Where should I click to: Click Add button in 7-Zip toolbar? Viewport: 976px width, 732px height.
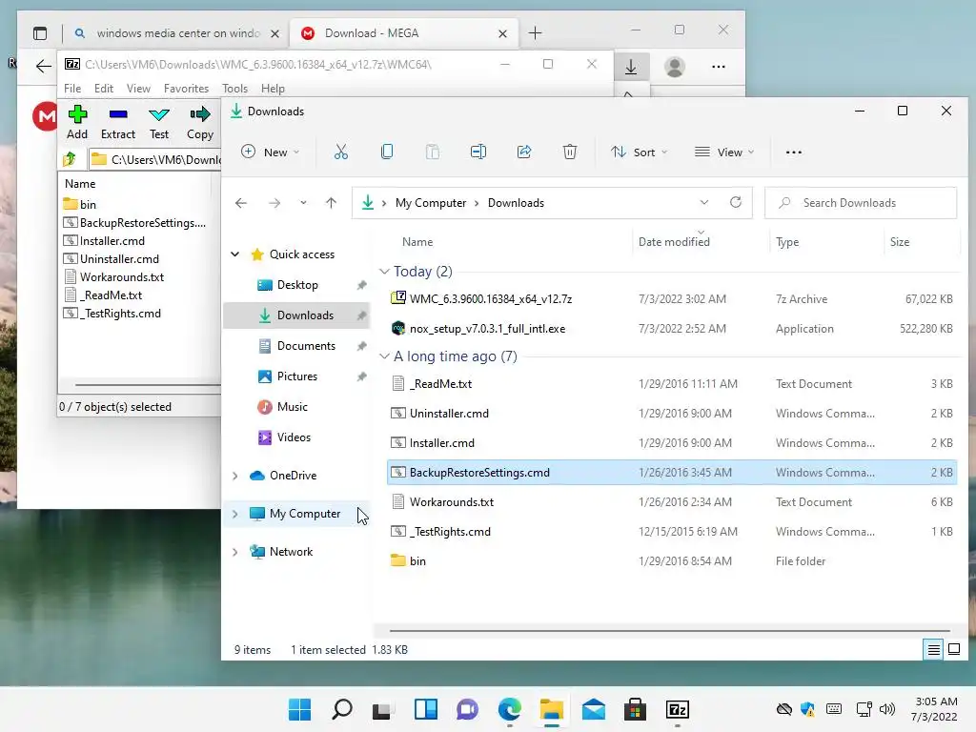77,123
